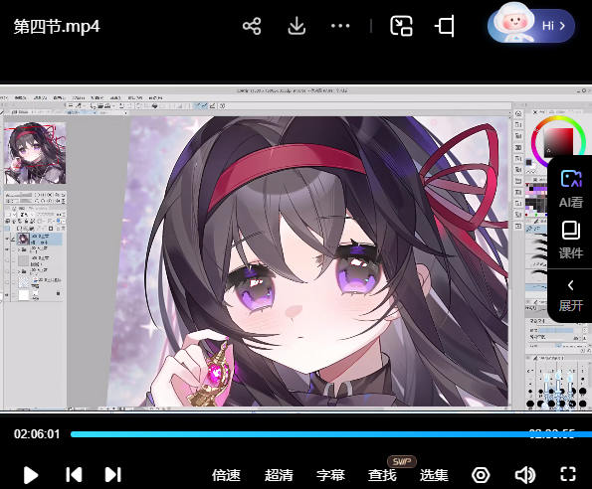
Task: Skip to the previous video
Action: tap(74, 475)
